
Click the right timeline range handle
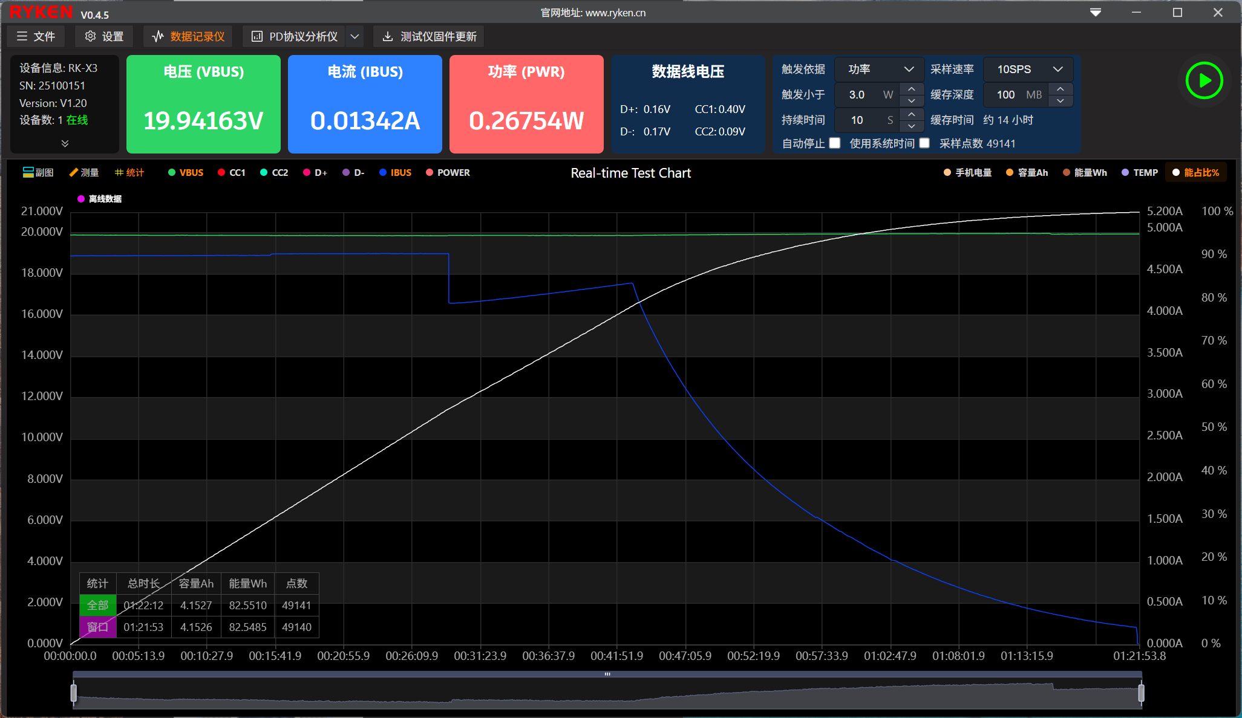point(1141,693)
